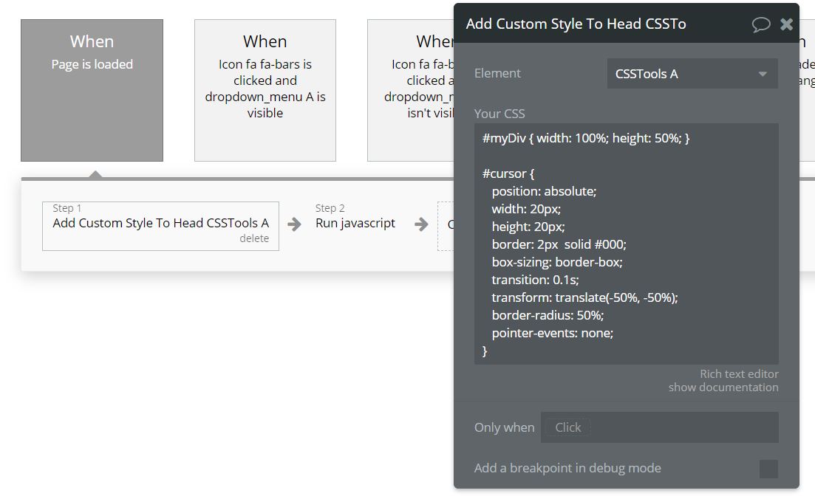Open the Rich text editor link

739,374
